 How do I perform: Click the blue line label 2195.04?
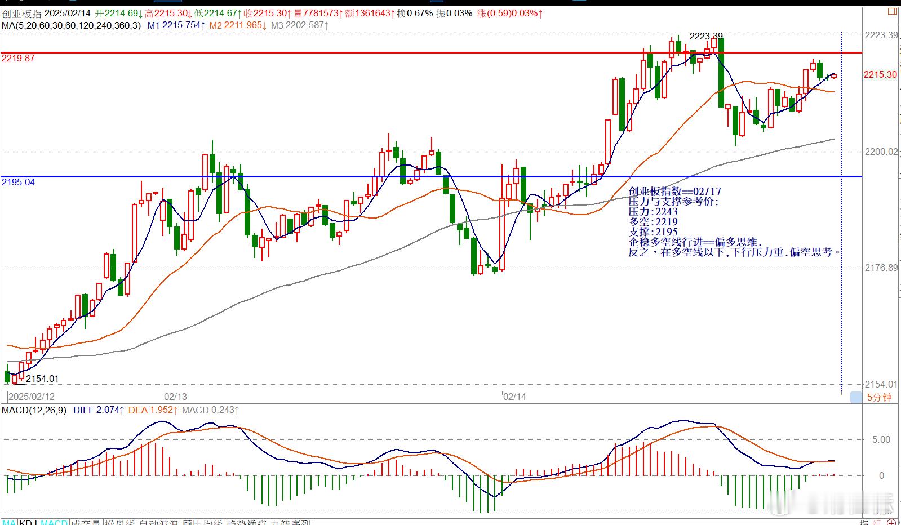click(x=18, y=182)
